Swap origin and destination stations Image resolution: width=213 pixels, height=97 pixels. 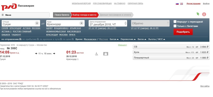click(43, 24)
